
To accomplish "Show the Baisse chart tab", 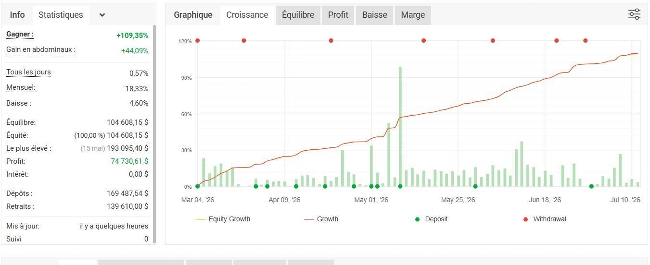I will [x=375, y=15].
